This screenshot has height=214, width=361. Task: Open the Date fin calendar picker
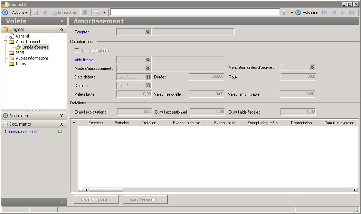tap(148, 85)
